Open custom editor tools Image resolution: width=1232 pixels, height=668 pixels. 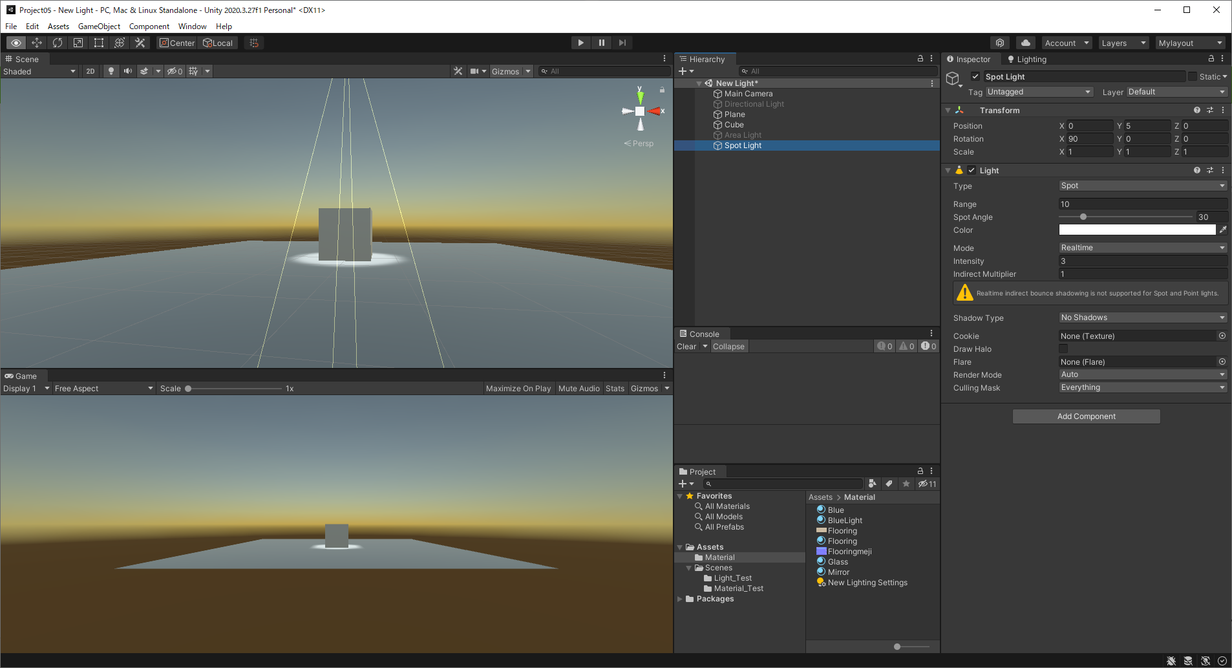point(140,43)
